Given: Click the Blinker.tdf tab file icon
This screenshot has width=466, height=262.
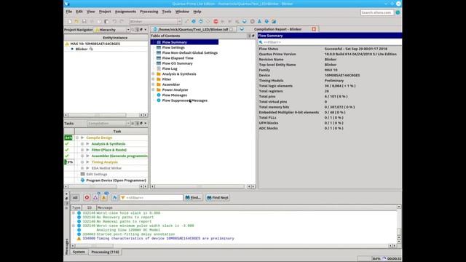Looking at the screenshot, I should coord(155,29).
